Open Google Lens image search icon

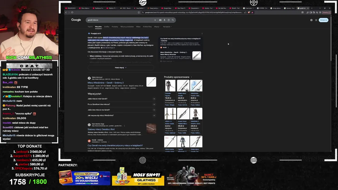[x=169, y=20]
